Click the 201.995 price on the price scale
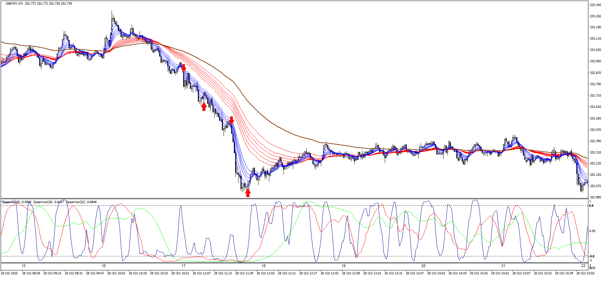The image size is (605, 282). pos(595,197)
